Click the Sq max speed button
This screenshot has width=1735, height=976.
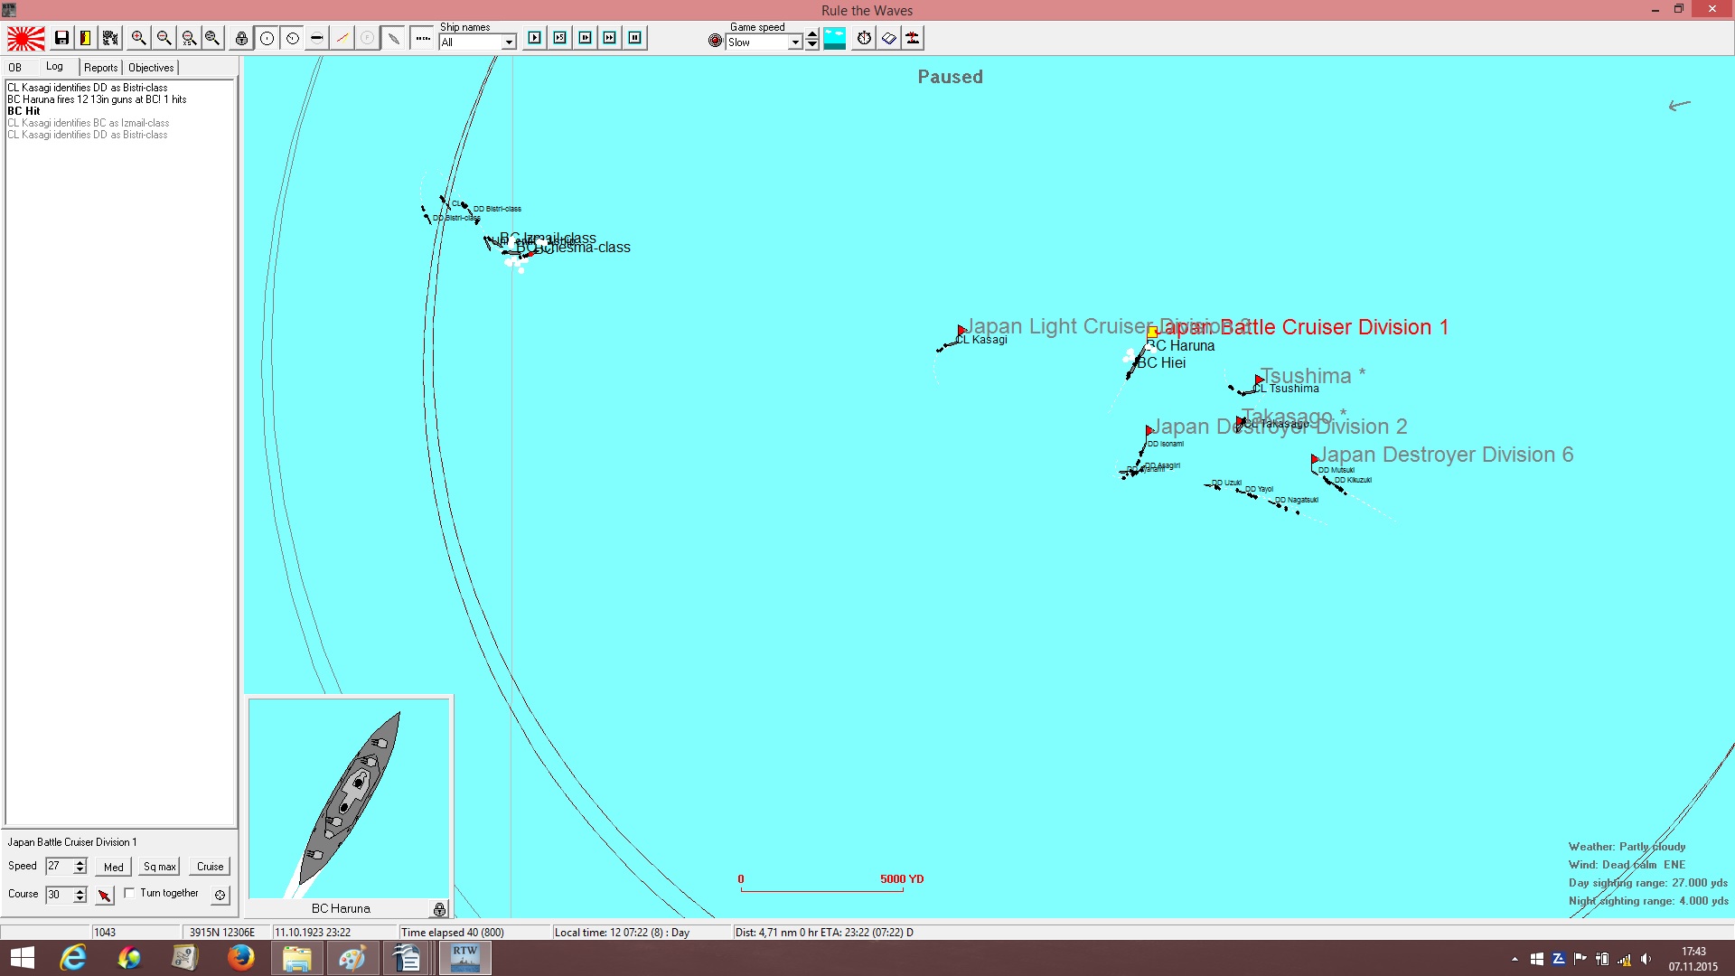coord(160,867)
